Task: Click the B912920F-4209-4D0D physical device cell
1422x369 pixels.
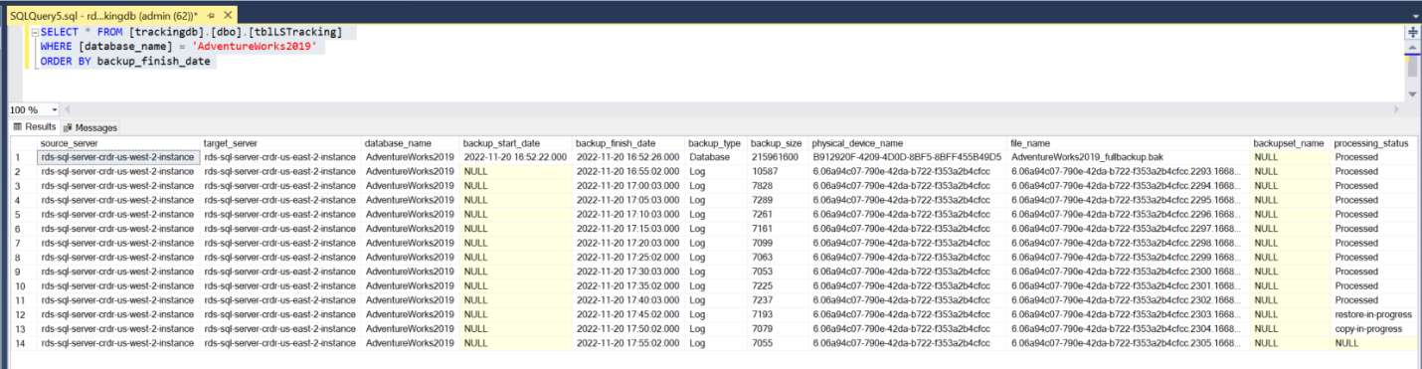Action: click(908, 157)
